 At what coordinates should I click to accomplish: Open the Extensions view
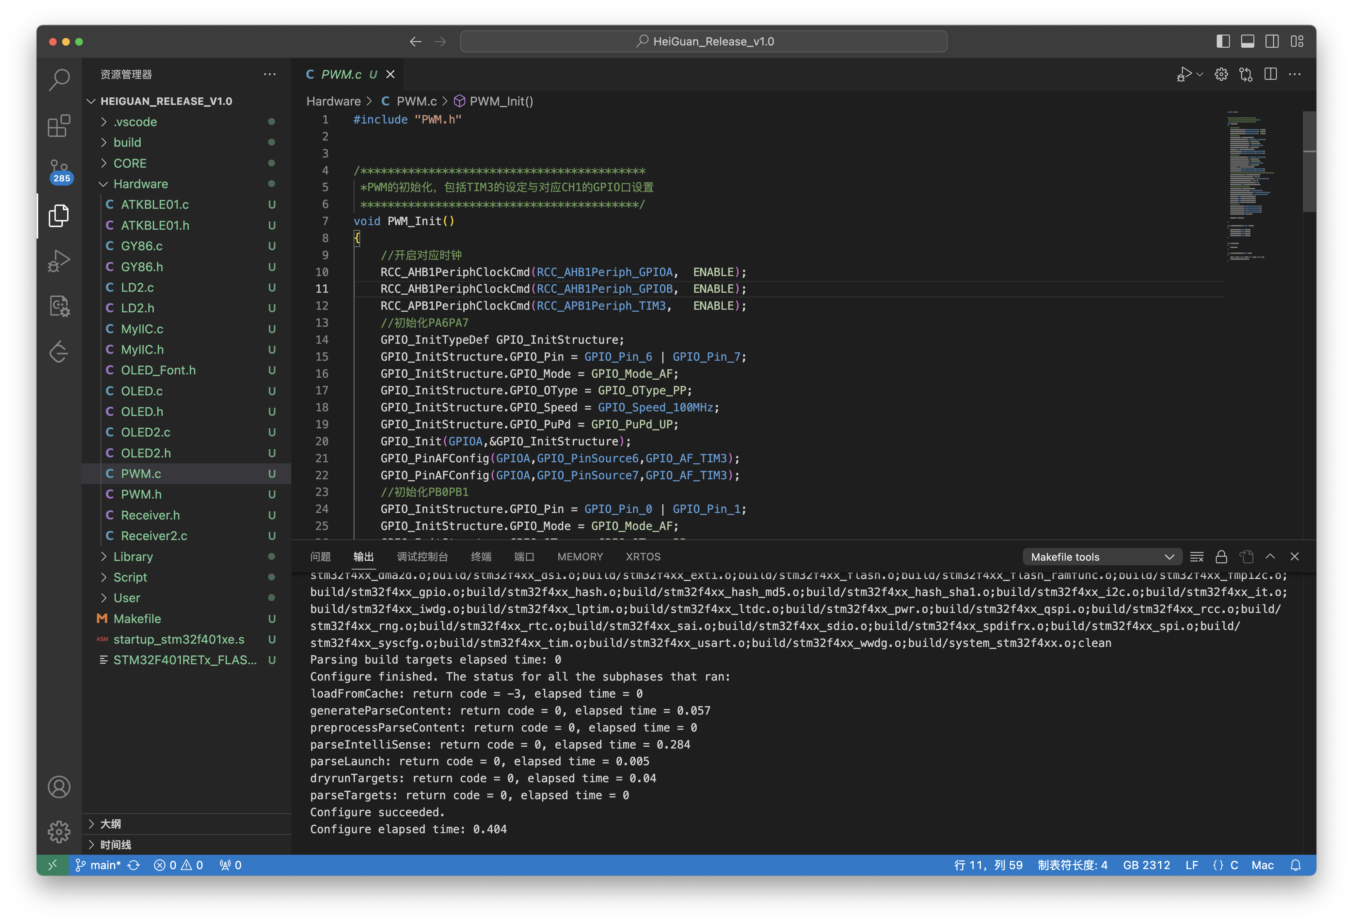pos(59,125)
